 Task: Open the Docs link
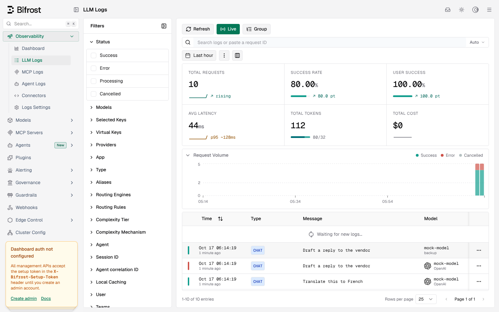46,298
